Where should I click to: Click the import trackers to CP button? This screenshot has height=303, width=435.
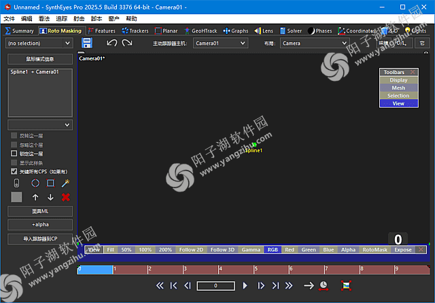click(x=40, y=238)
